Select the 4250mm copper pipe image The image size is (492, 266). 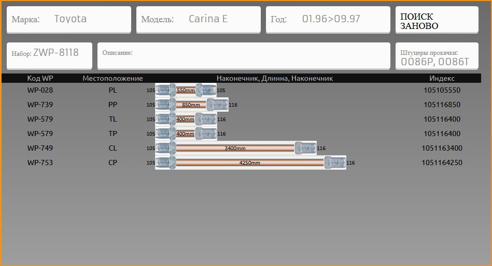tap(249, 162)
